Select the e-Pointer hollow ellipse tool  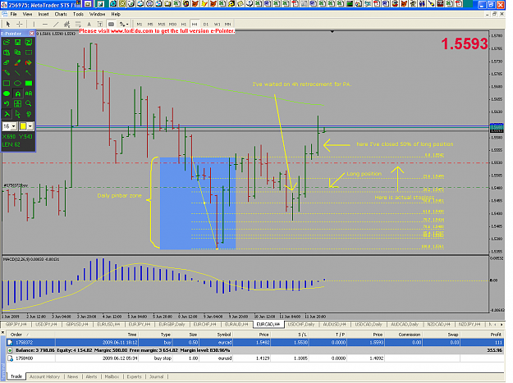click(18, 84)
